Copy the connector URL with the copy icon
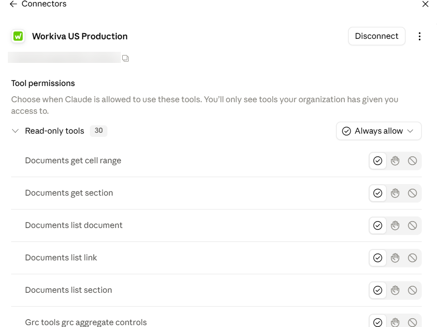Screen dimensions: 437x327 tap(125, 58)
